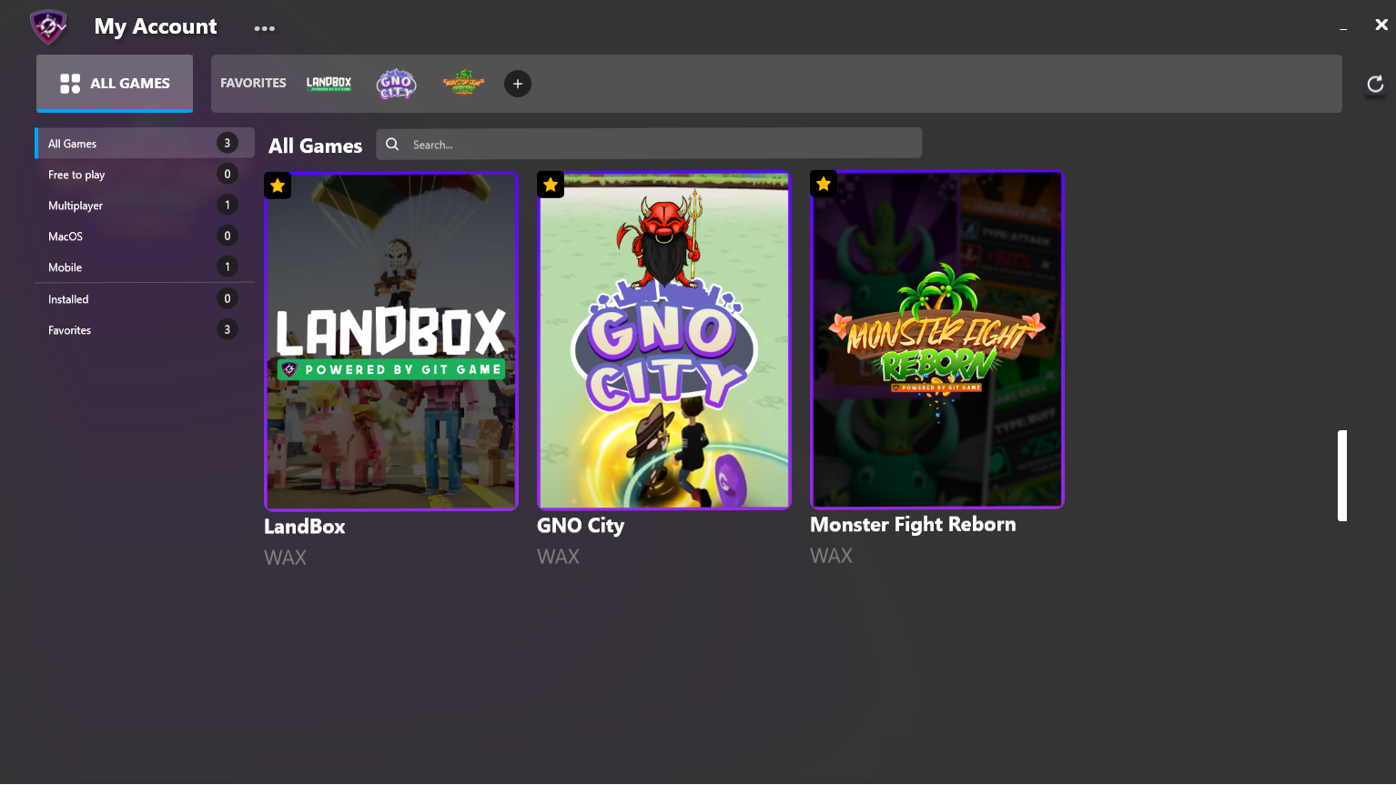Launch Monster Fight Reborn favorites shortcut
1396x785 pixels.
[x=463, y=84]
